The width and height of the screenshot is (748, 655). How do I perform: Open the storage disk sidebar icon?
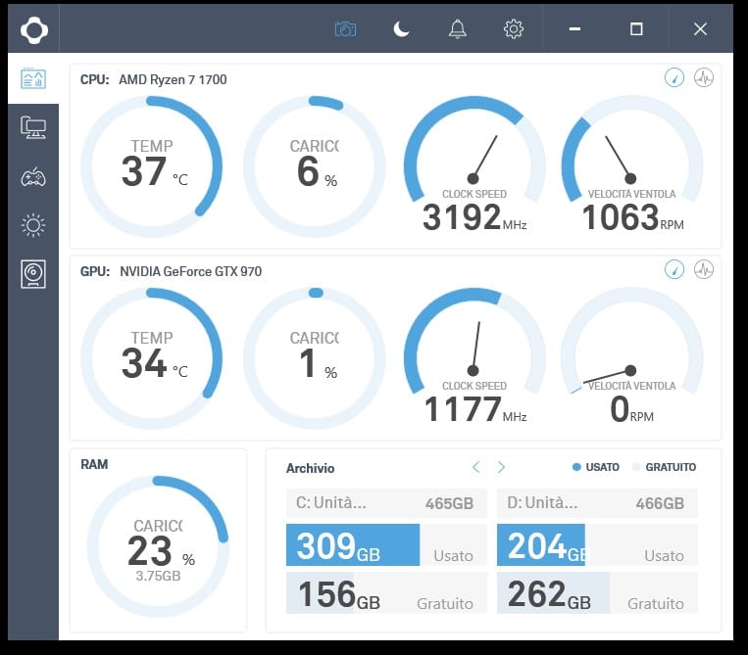click(x=33, y=274)
